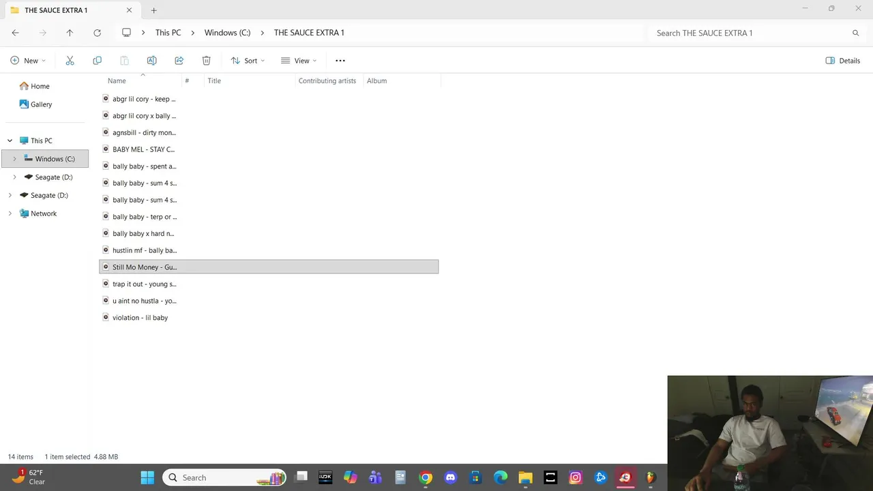The width and height of the screenshot is (873, 491).
Task: Open the See more three-dots menu
Action: click(x=340, y=61)
